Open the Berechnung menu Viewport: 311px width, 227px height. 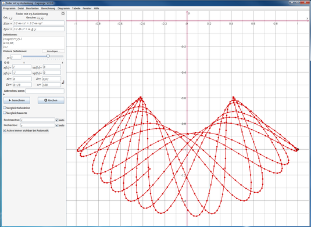tap(48, 9)
